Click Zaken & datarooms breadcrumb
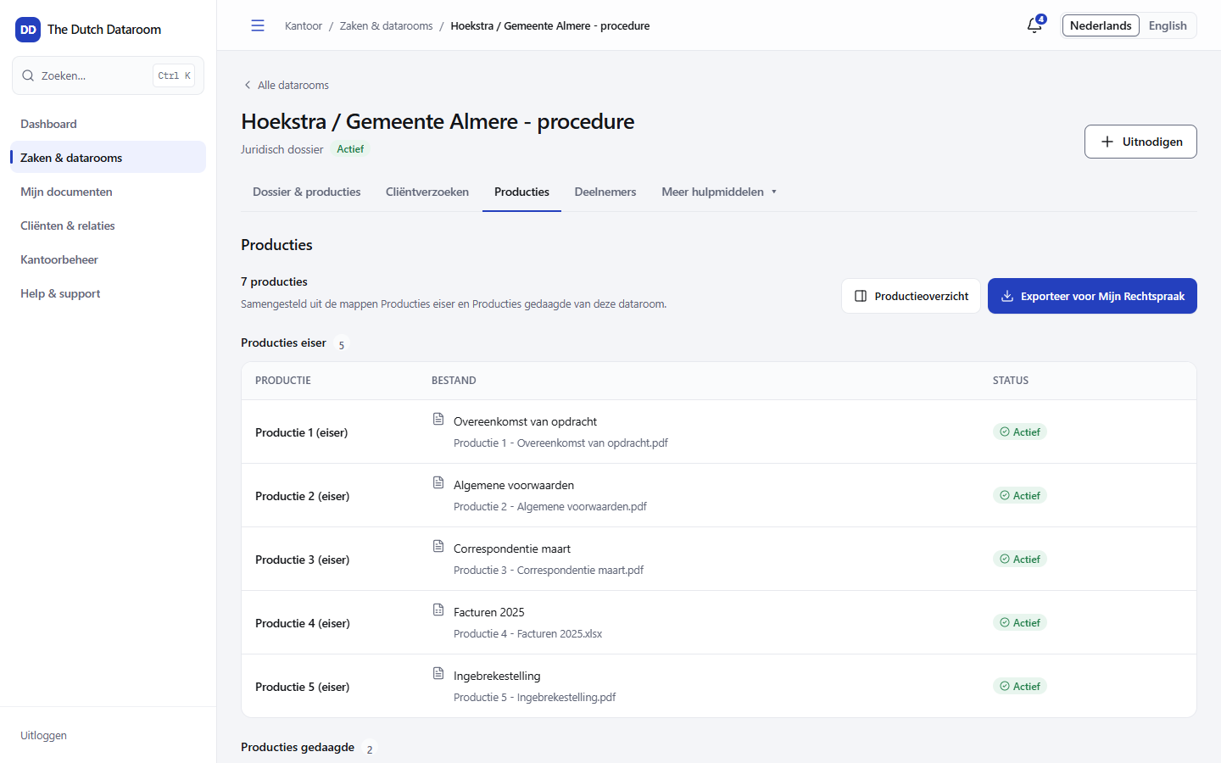This screenshot has height=763, width=1221. 387,25
